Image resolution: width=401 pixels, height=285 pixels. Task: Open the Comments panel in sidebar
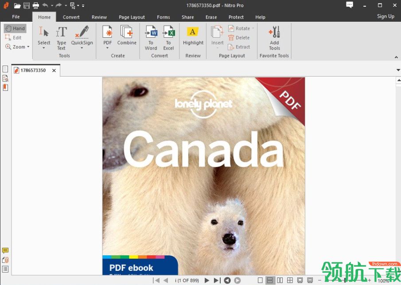point(5,250)
